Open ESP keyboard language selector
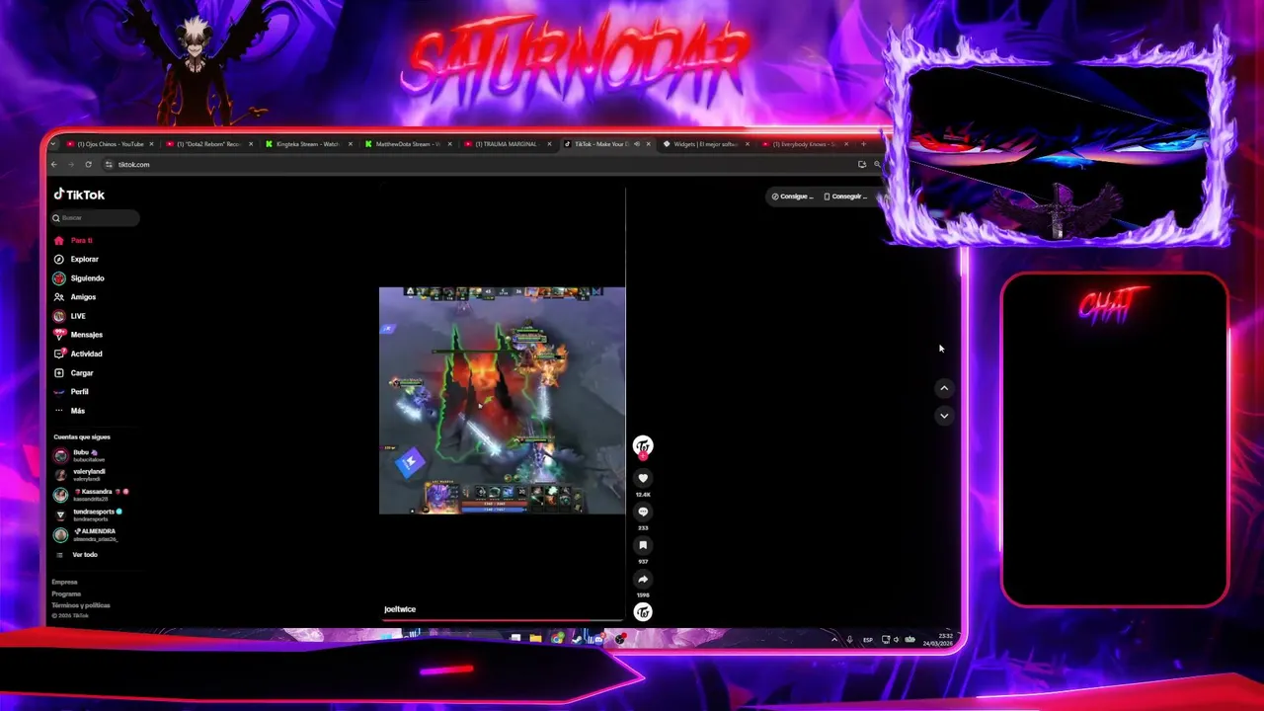This screenshot has height=711, width=1264. click(868, 640)
